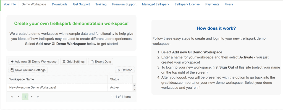Sort by Status column header
The image size is (283, 112).
tap(120, 79)
